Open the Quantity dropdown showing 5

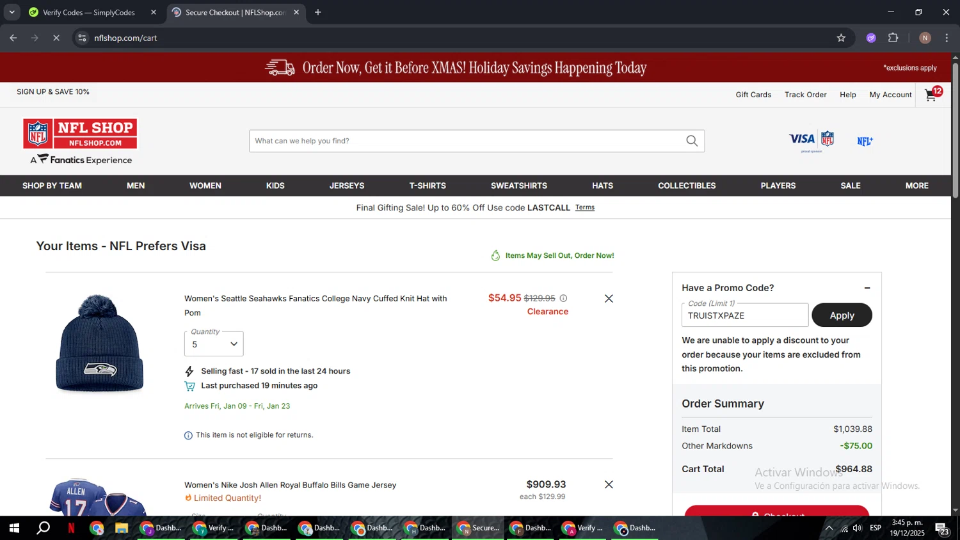(x=214, y=344)
